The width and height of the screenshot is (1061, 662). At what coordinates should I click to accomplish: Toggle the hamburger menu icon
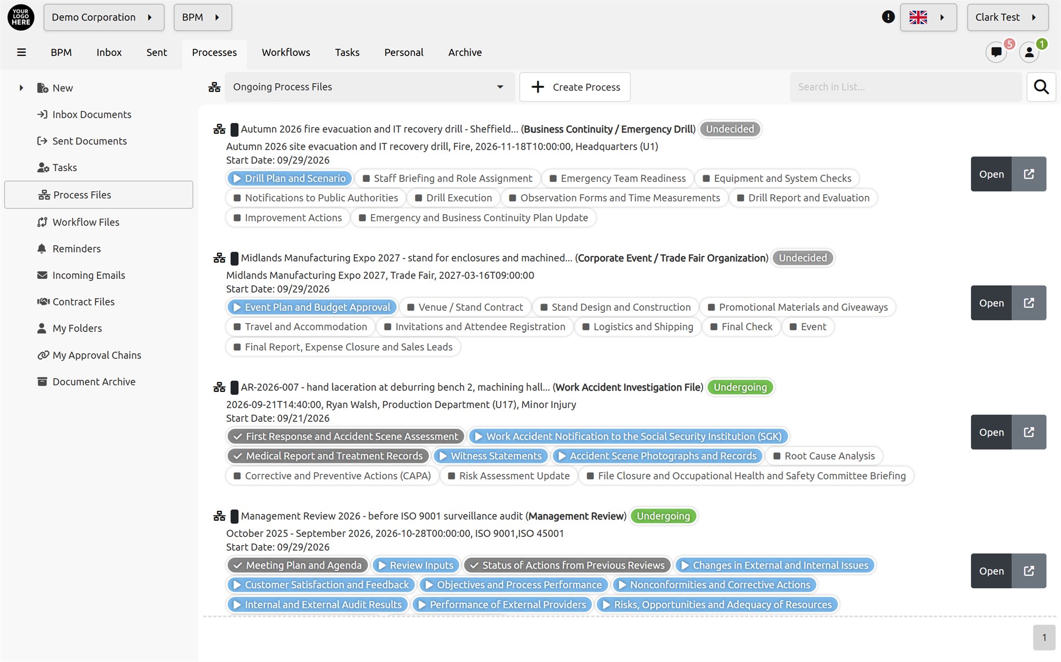pyautogui.click(x=21, y=52)
